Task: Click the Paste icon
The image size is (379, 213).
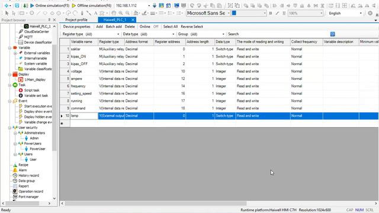Action: [x=219, y=5]
